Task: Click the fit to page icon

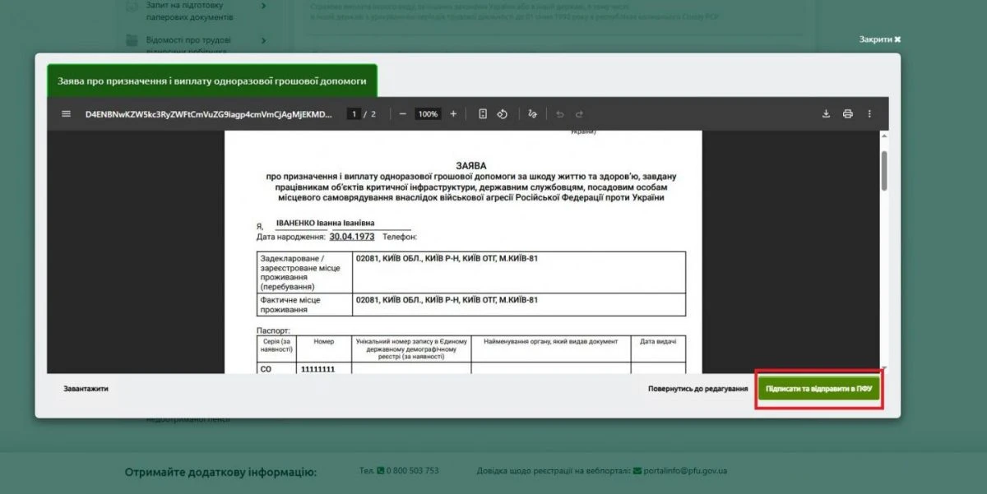Action: pyautogui.click(x=483, y=114)
